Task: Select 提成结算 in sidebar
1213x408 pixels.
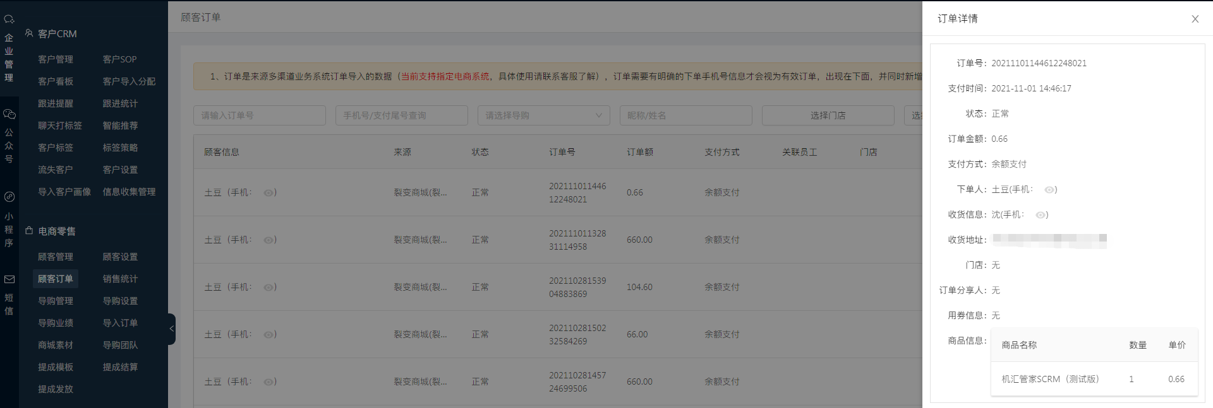Action: coord(120,367)
